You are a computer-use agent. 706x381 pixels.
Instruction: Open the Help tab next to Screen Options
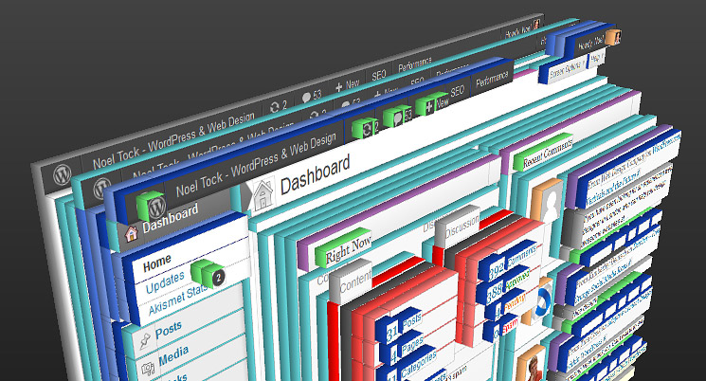(x=596, y=58)
